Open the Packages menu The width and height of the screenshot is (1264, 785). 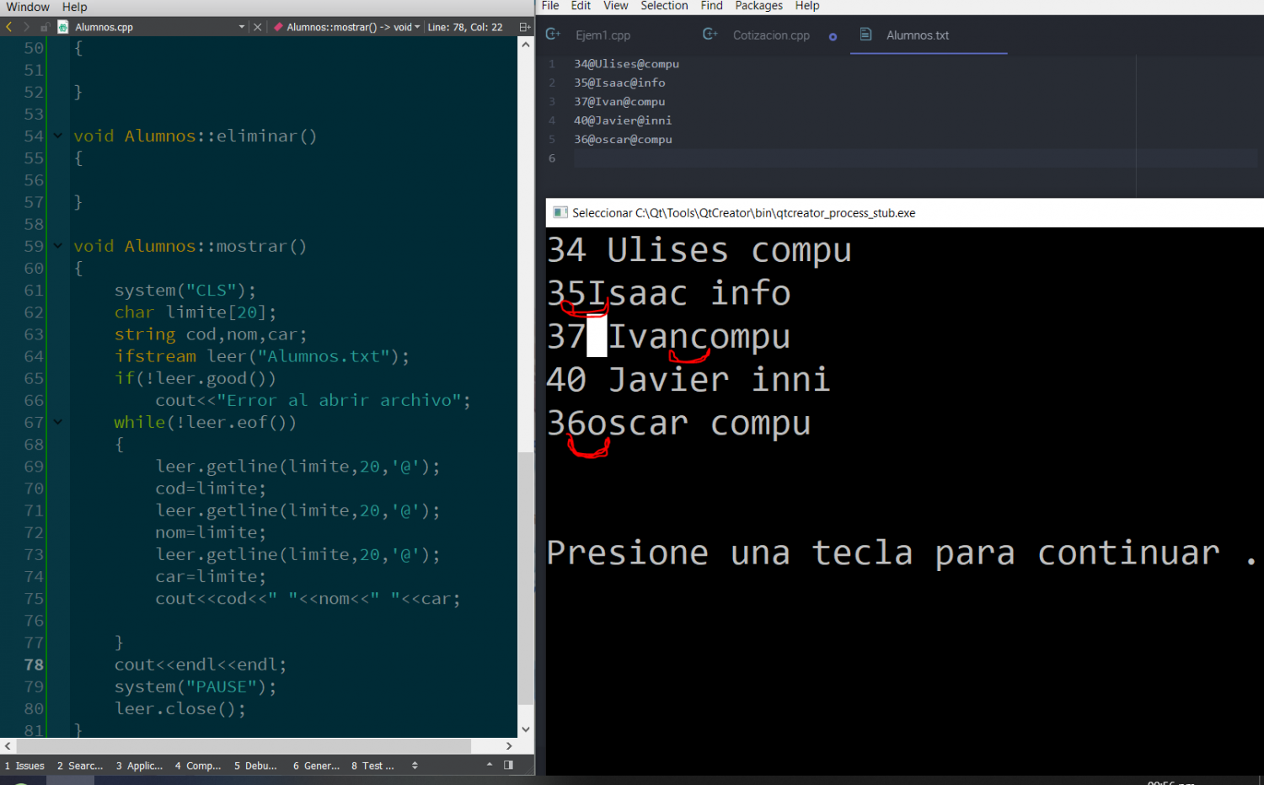tap(758, 6)
